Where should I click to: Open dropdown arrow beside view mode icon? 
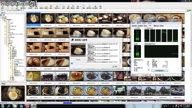coord(60,5)
